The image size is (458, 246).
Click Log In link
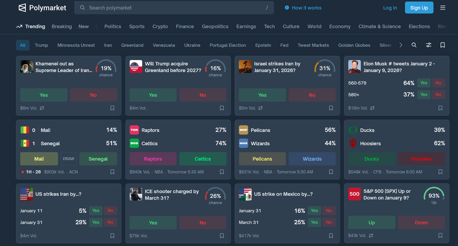[390, 8]
